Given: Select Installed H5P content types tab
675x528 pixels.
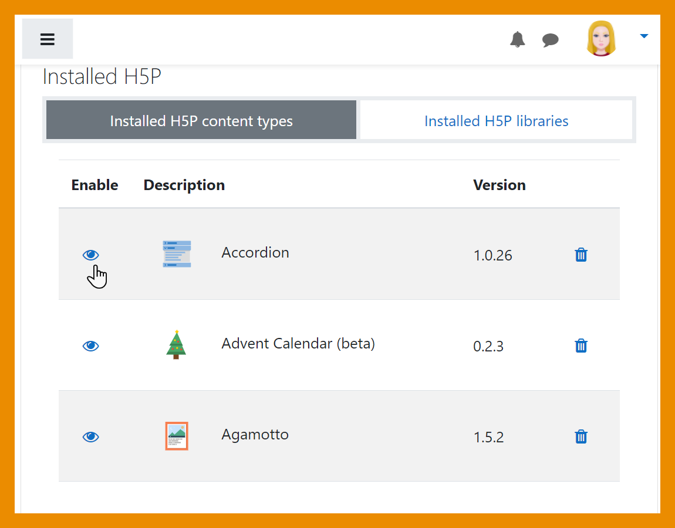Looking at the screenshot, I should pyautogui.click(x=201, y=121).
